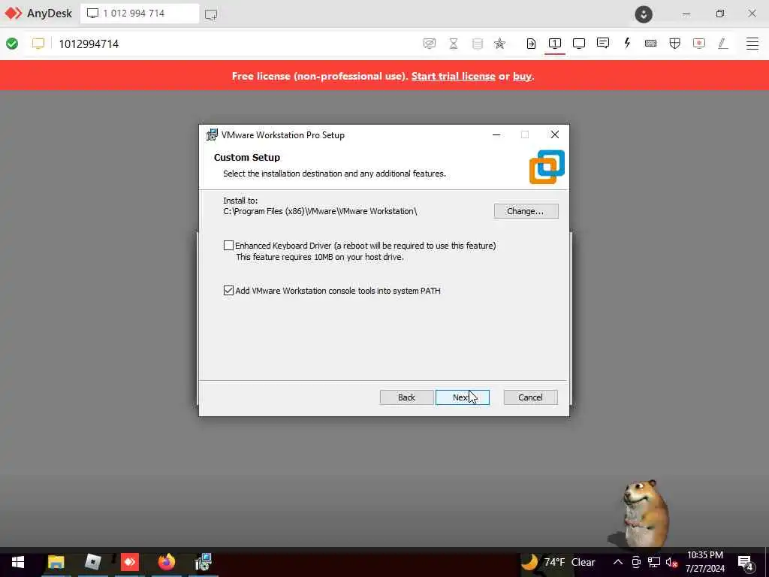The height and width of the screenshot is (577, 769).
Task: Open new session tab icon
Action: point(211,14)
